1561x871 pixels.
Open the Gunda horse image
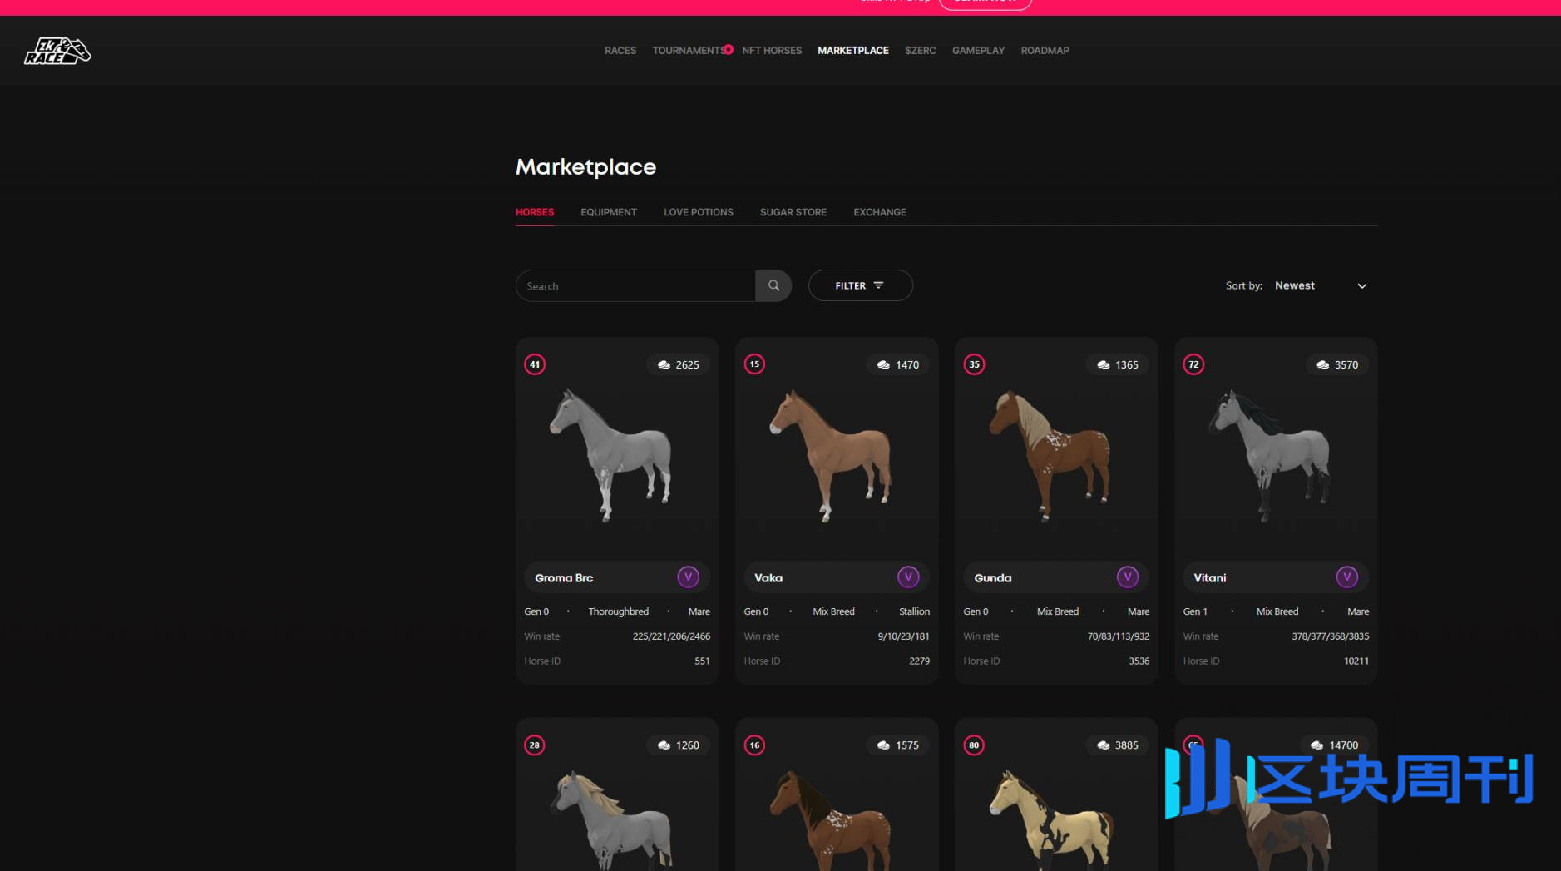1050,456
